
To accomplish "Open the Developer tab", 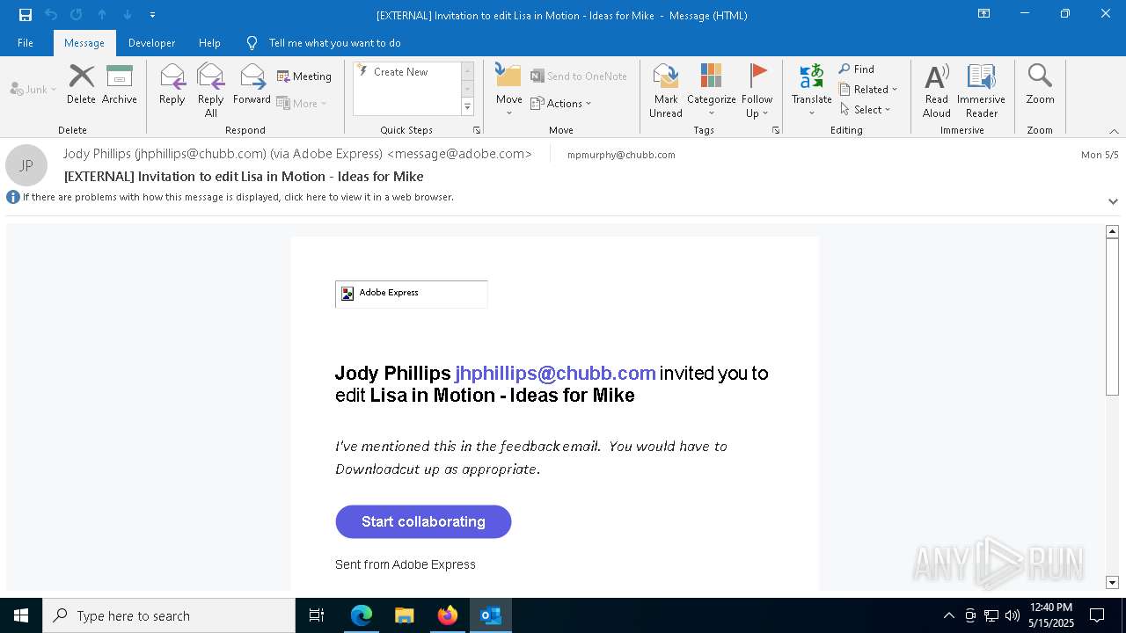I will (151, 43).
